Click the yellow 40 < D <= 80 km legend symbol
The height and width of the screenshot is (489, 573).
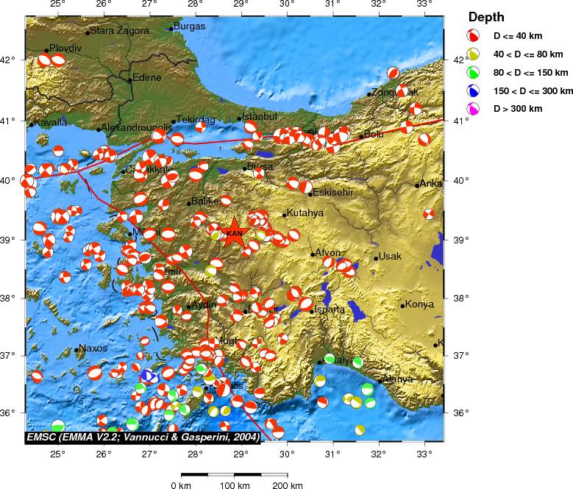473,54
